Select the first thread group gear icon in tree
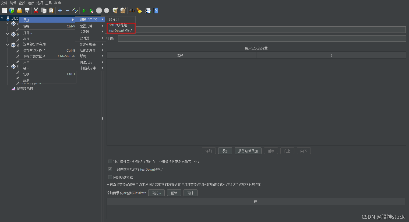 13,24
